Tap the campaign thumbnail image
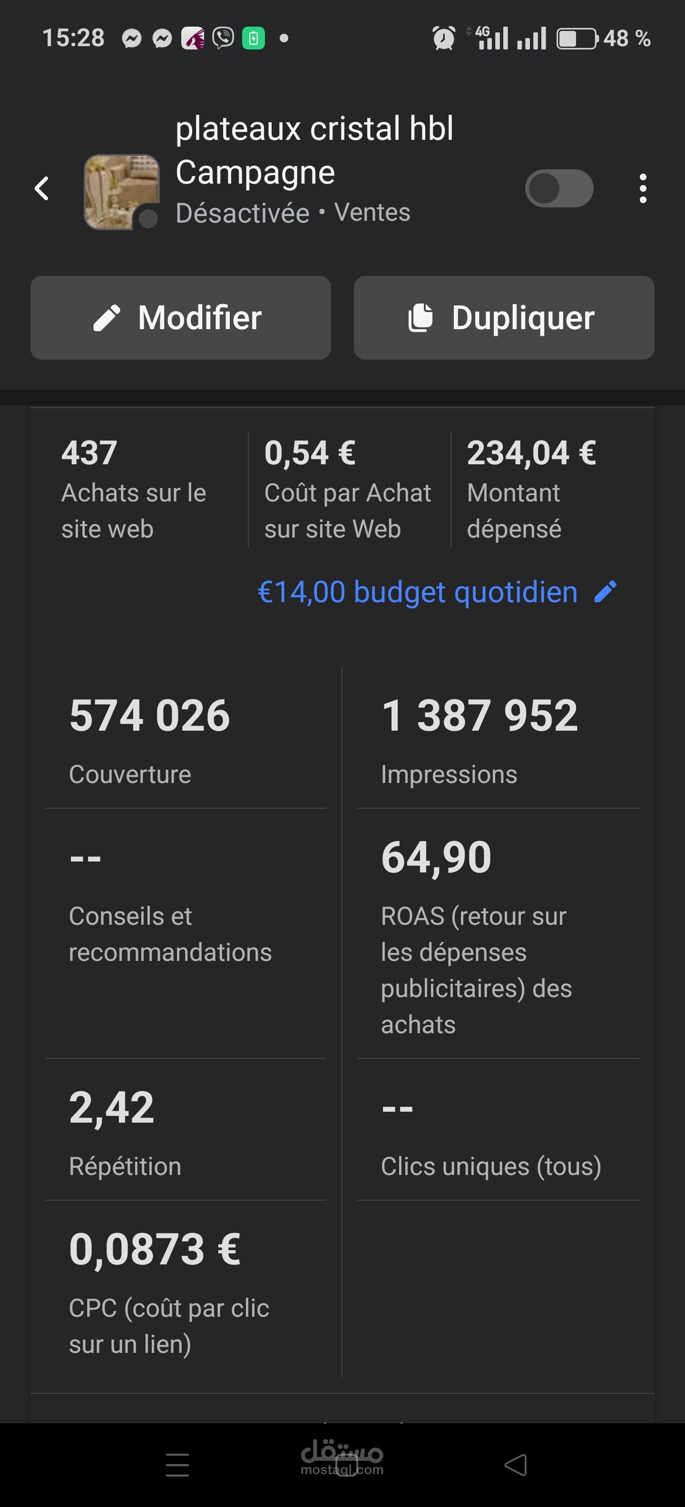The width and height of the screenshot is (685, 1507). 122,192
